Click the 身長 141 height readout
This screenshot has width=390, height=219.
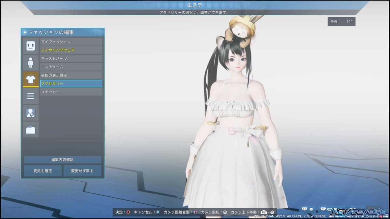[x=341, y=21]
